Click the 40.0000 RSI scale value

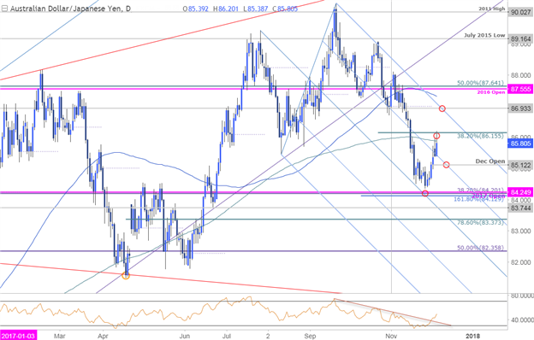(x=522, y=320)
